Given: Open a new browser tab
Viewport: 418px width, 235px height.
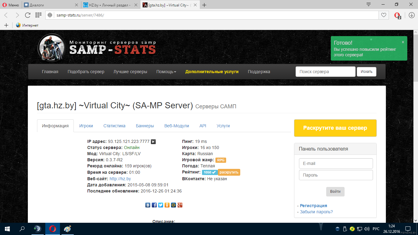Looking at the screenshot, I should coord(204,5).
